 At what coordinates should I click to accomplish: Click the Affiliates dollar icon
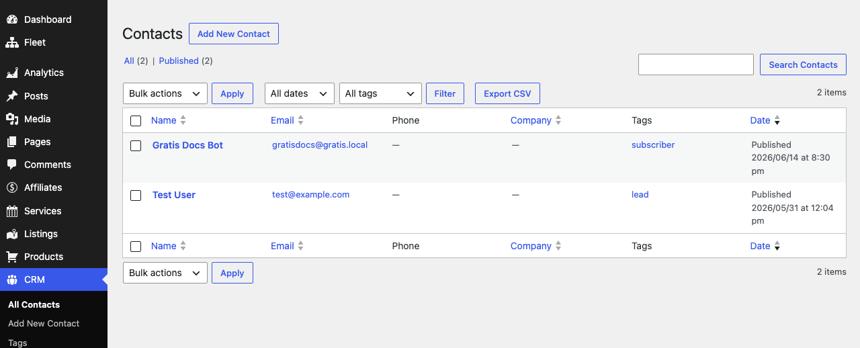[12, 187]
